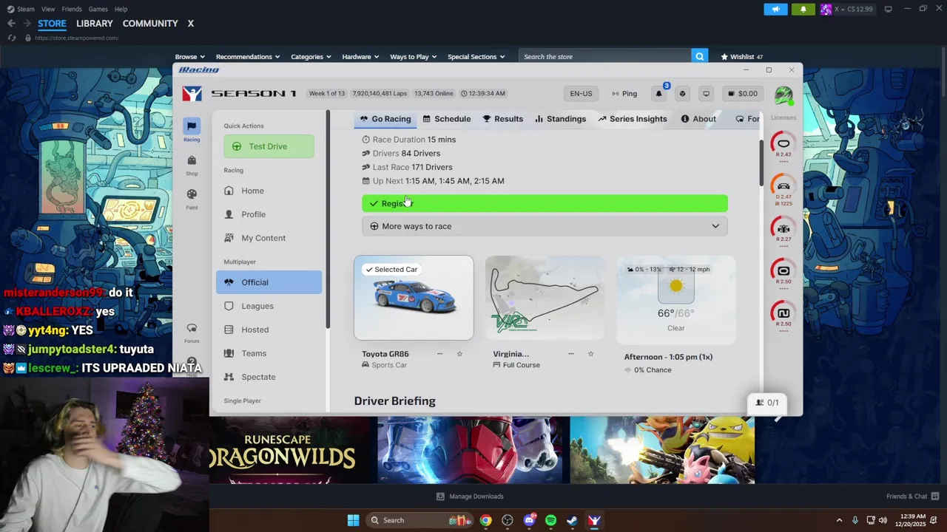
Task: Select the Dirt Road license gauge
Action: coord(783,315)
